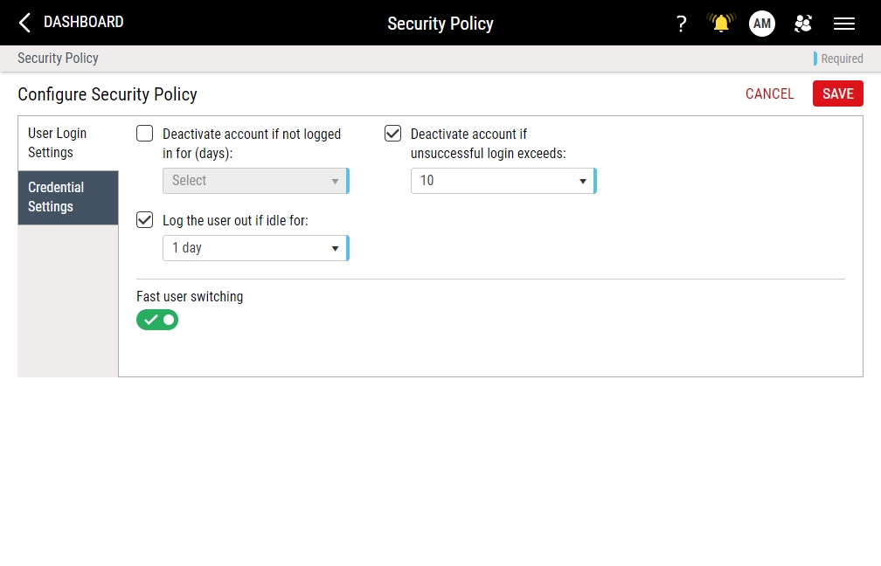Turn off Fast user switching toggle
This screenshot has height=566, width=881.
click(x=157, y=320)
